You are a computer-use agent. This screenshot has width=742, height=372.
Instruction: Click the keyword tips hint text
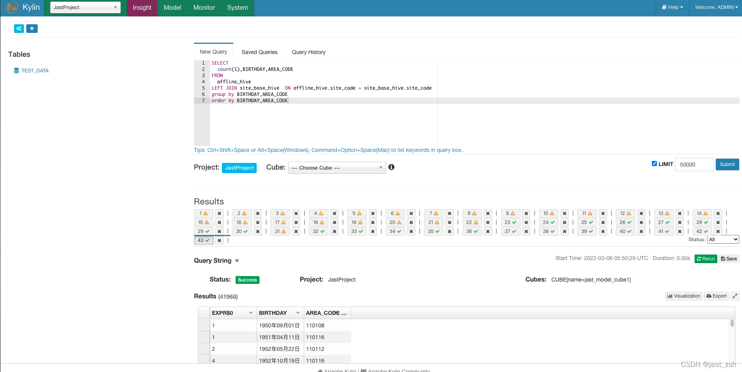(x=328, y=150)
